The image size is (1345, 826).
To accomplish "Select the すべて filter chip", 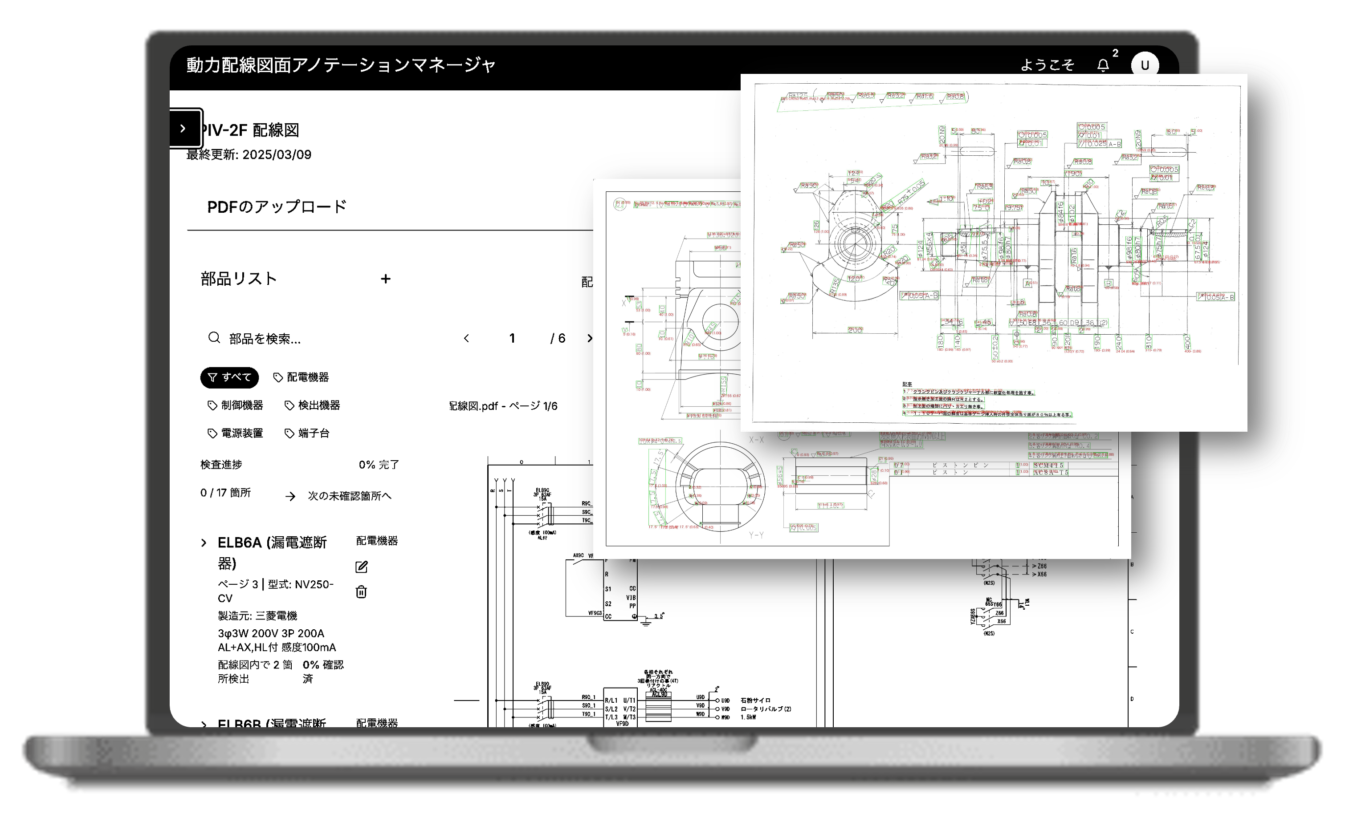I will pyautogui.click(x=229, y=377).
